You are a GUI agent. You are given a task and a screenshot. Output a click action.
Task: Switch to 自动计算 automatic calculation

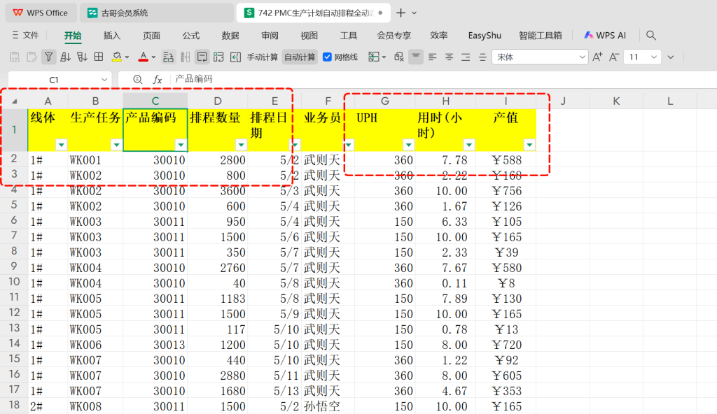click(300, 57)
